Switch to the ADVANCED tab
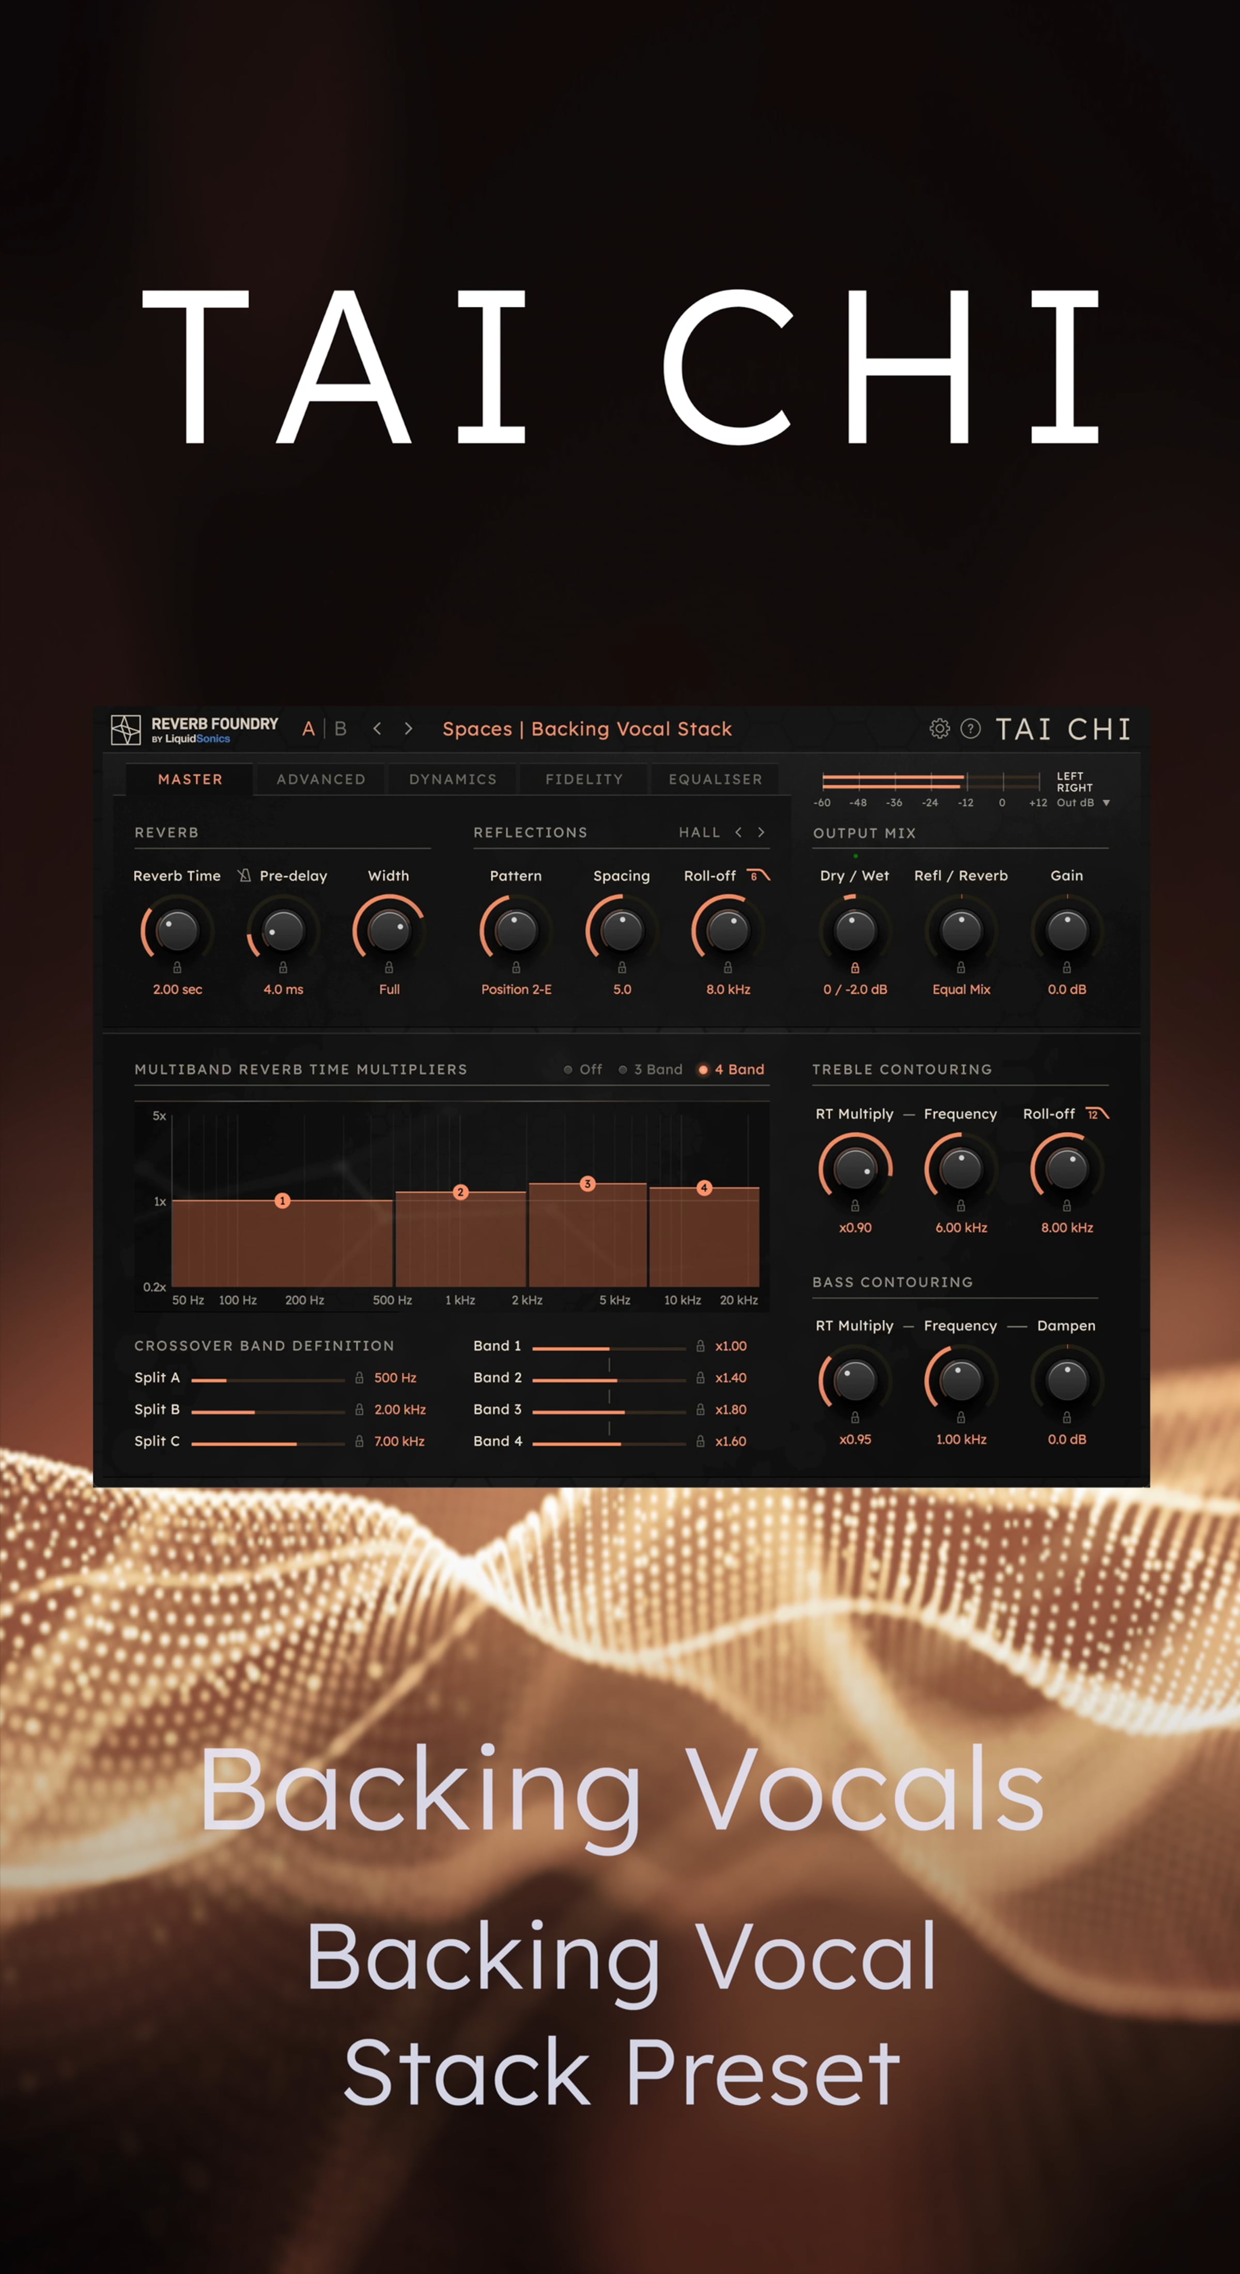1240x2274 pixels. 320,779
